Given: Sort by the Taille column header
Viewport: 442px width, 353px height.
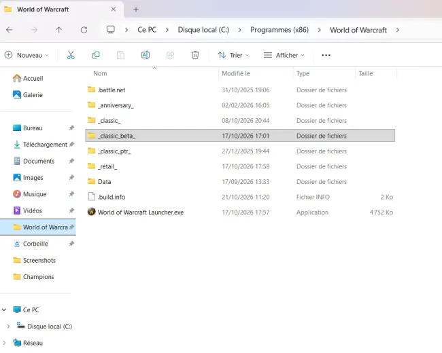Looking at the screenshot, I should (366, 73).
